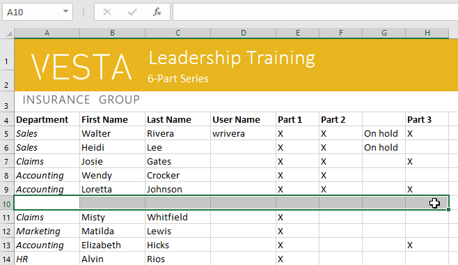Select column G header
Viewport: 458px width, 265px height.
click(384, 33)
